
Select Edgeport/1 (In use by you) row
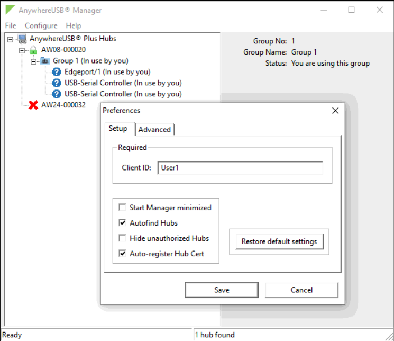(107, 72)
